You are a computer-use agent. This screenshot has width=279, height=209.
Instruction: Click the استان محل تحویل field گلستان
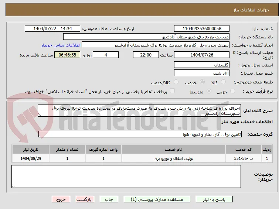202,65
